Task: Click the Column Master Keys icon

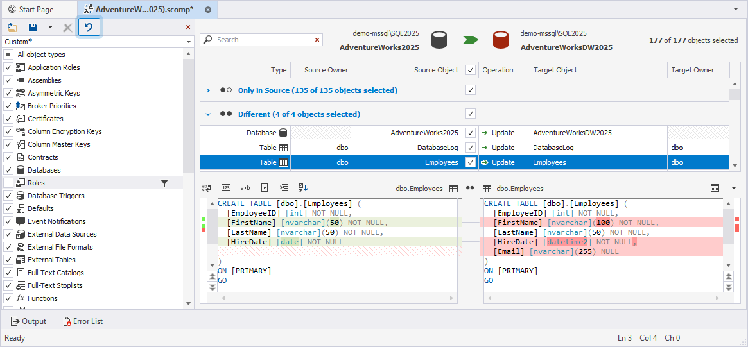Action: (x=21, y=144)
